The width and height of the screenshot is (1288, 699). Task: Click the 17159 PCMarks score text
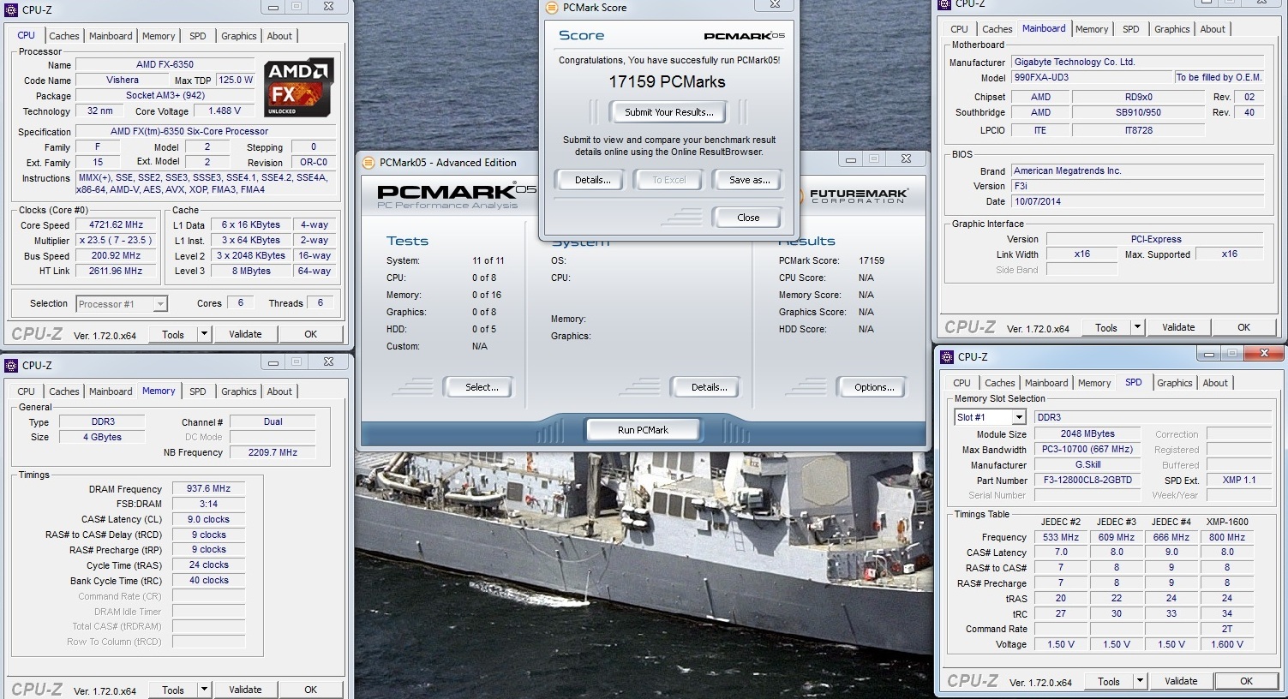(667, 82)
